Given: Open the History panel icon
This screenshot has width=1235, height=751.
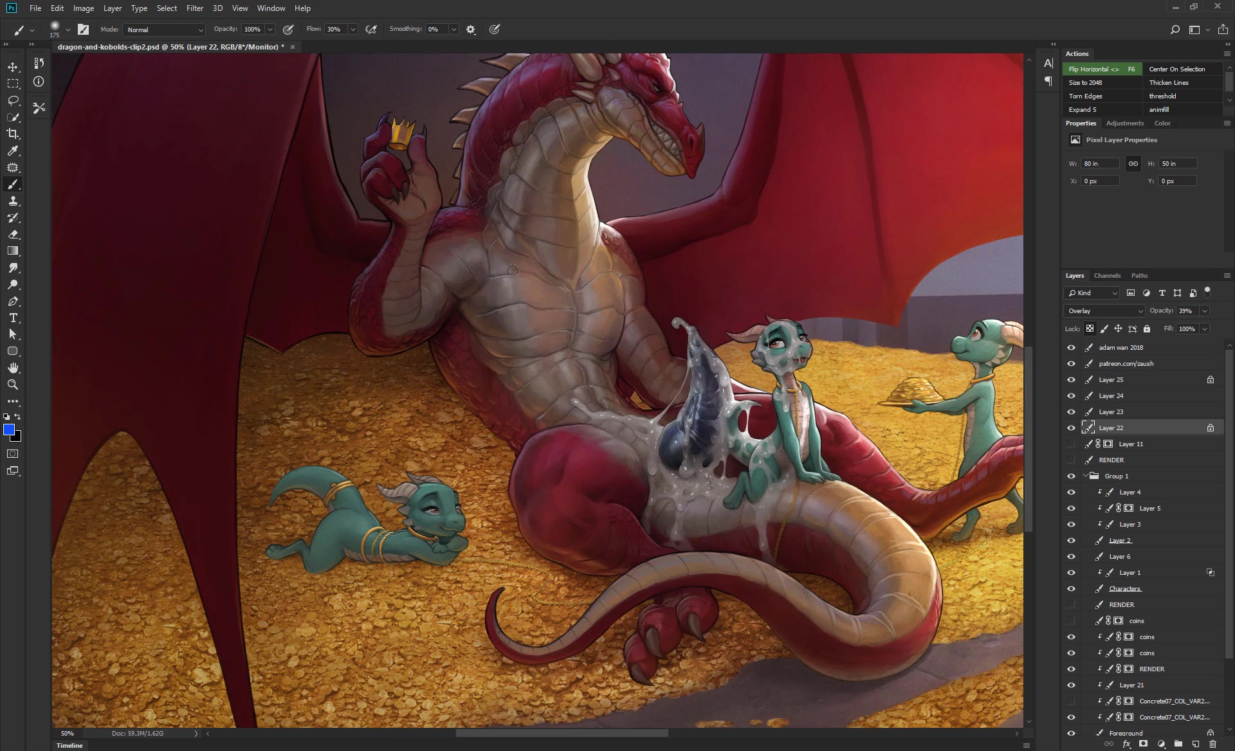Looking at the screenshot, I should (x=39, y=63).
